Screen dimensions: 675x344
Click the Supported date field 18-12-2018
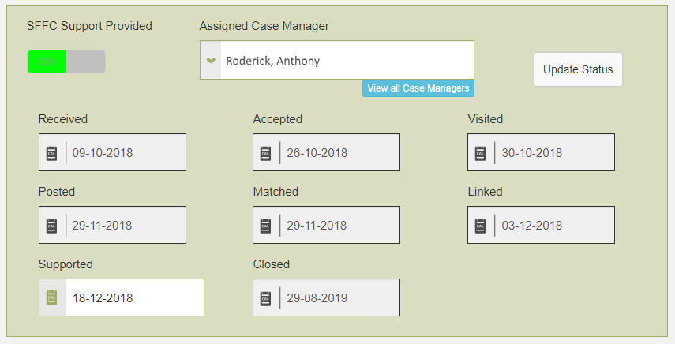(x=134, y=298)
